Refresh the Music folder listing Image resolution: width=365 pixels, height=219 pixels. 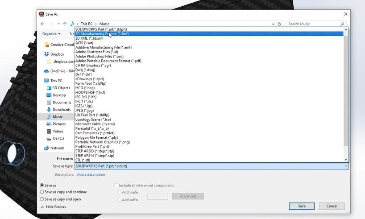coord(279,24)
